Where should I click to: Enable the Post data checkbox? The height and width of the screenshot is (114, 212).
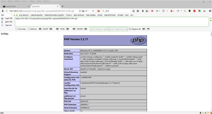[x=17, y=29]
